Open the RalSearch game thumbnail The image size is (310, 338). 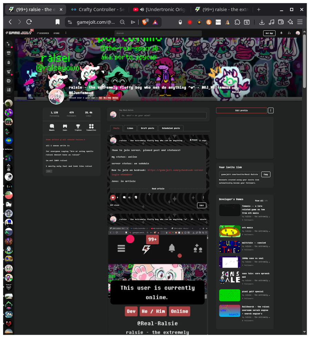[x=230, y=311]
